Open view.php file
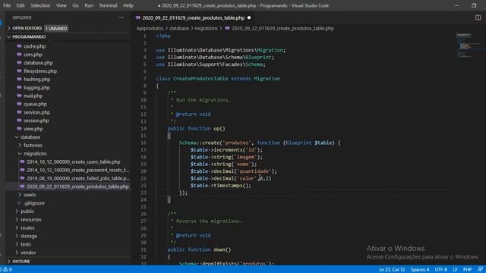 pyautogui.click(x=33, y=129)
